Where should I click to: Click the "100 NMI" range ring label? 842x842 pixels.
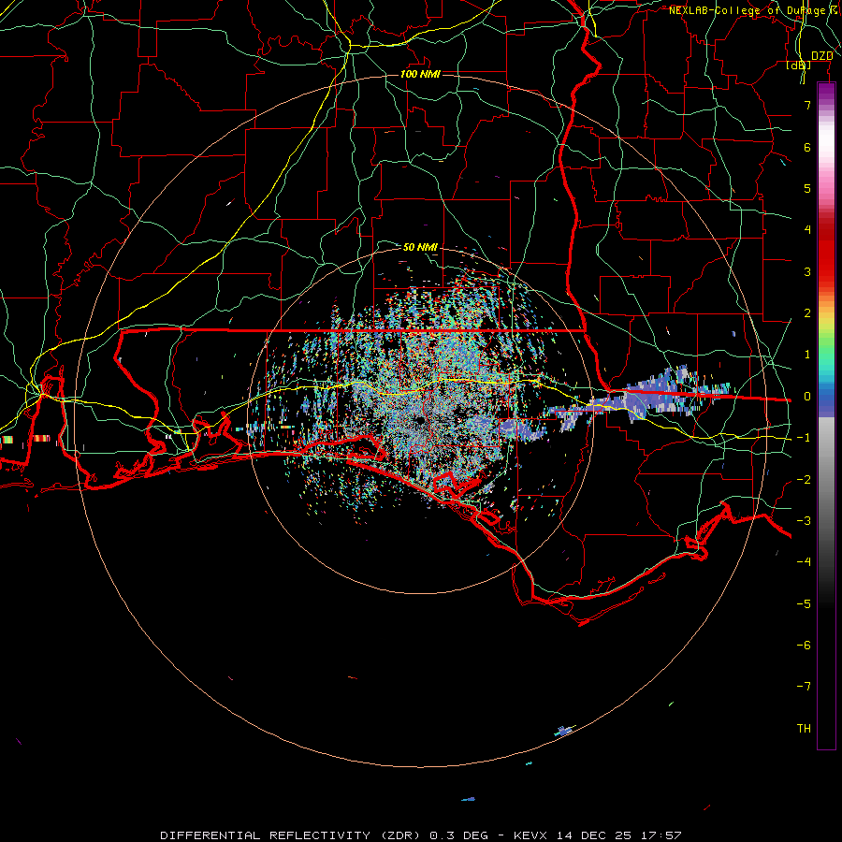(x=420, y=74)
